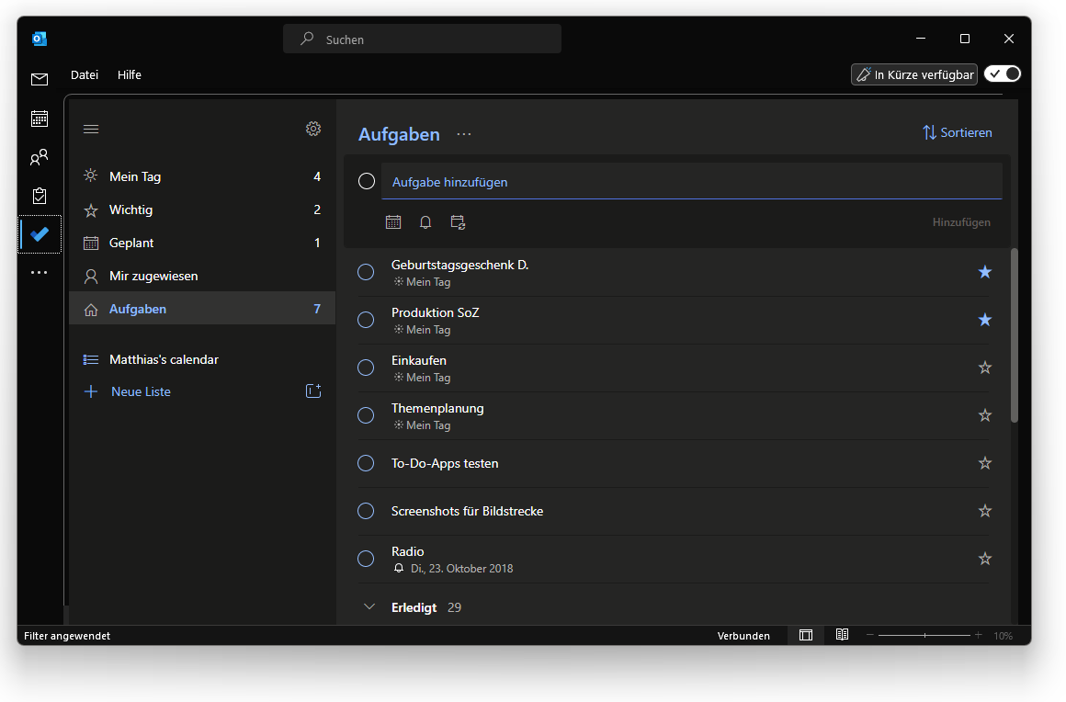Image resolution: width=1066 pixels, height=702 pixels.
Task: Create new list group icon
Action: (313, 391)
